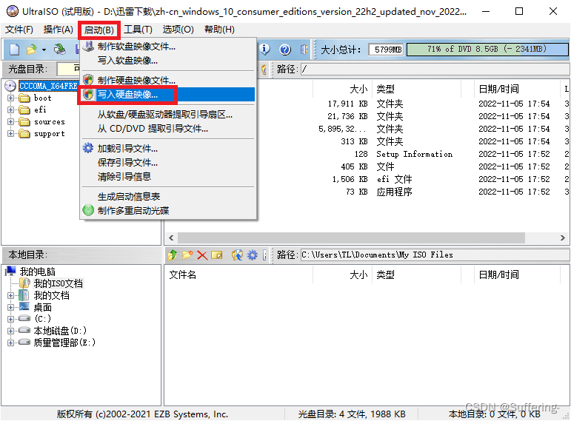Expand the efi folder node
The width and height of the screenshot is (571, 421).
(x=10, y=110)
